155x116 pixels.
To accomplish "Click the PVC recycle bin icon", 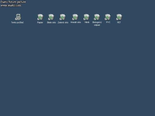I will tap(108, 17).
